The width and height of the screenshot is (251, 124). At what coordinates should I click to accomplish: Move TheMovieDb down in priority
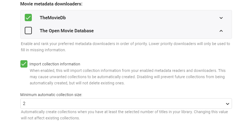tap(221, 18)
